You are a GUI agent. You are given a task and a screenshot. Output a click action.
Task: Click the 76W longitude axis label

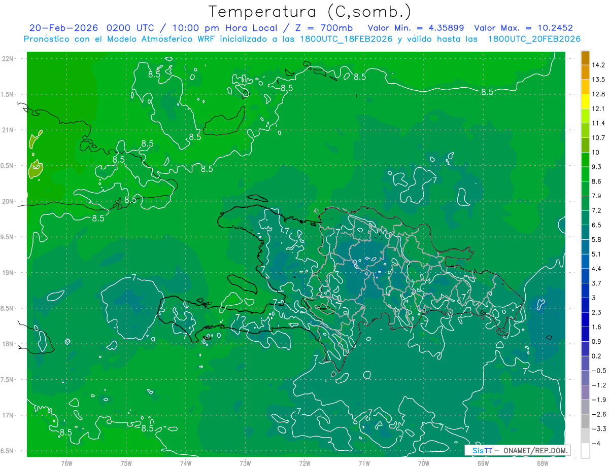click(66, 463)
